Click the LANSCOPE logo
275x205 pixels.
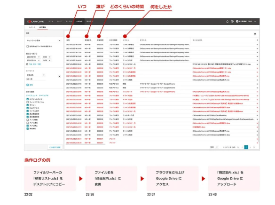pyautogui.click(x=35, y=22)
